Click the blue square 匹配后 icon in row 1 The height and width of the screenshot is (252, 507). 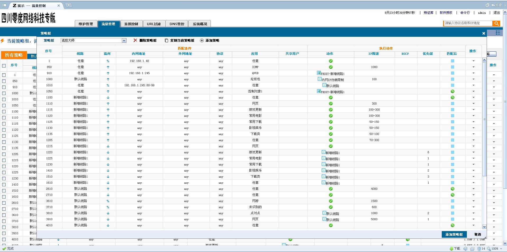pos(452,61)
